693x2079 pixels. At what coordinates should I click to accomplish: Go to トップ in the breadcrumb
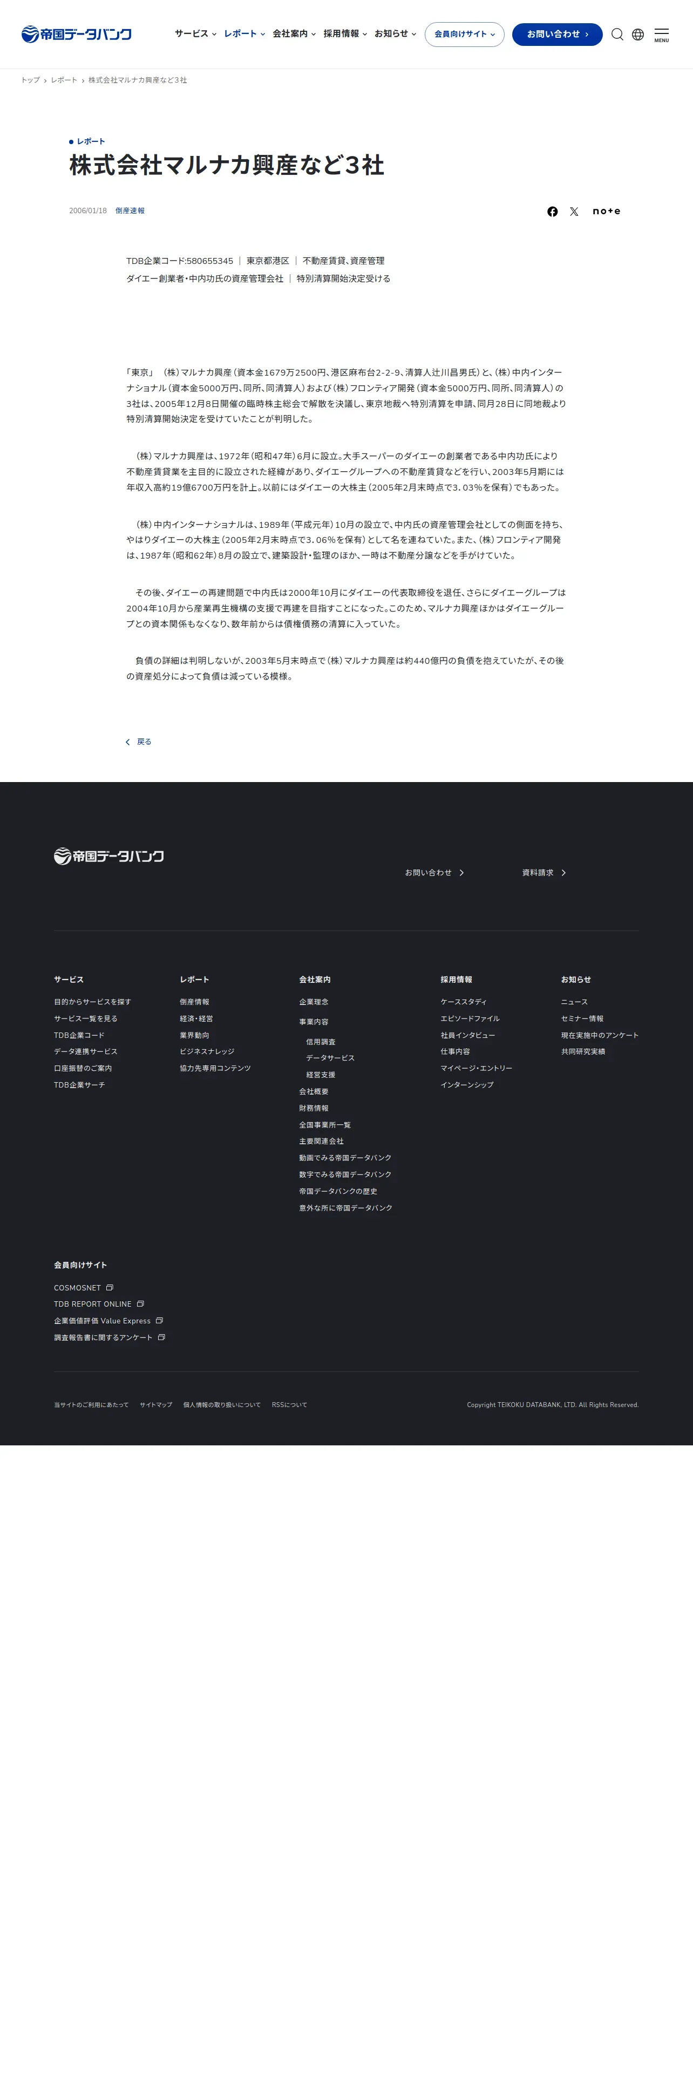[x=30, y=80]
